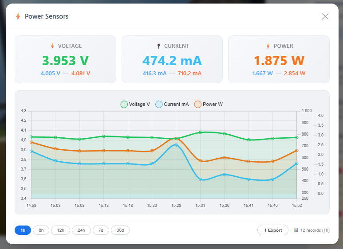Click the 12 records (1h) label
The image size is (343, 249).
pyautogui.click(x=315, y=230)
